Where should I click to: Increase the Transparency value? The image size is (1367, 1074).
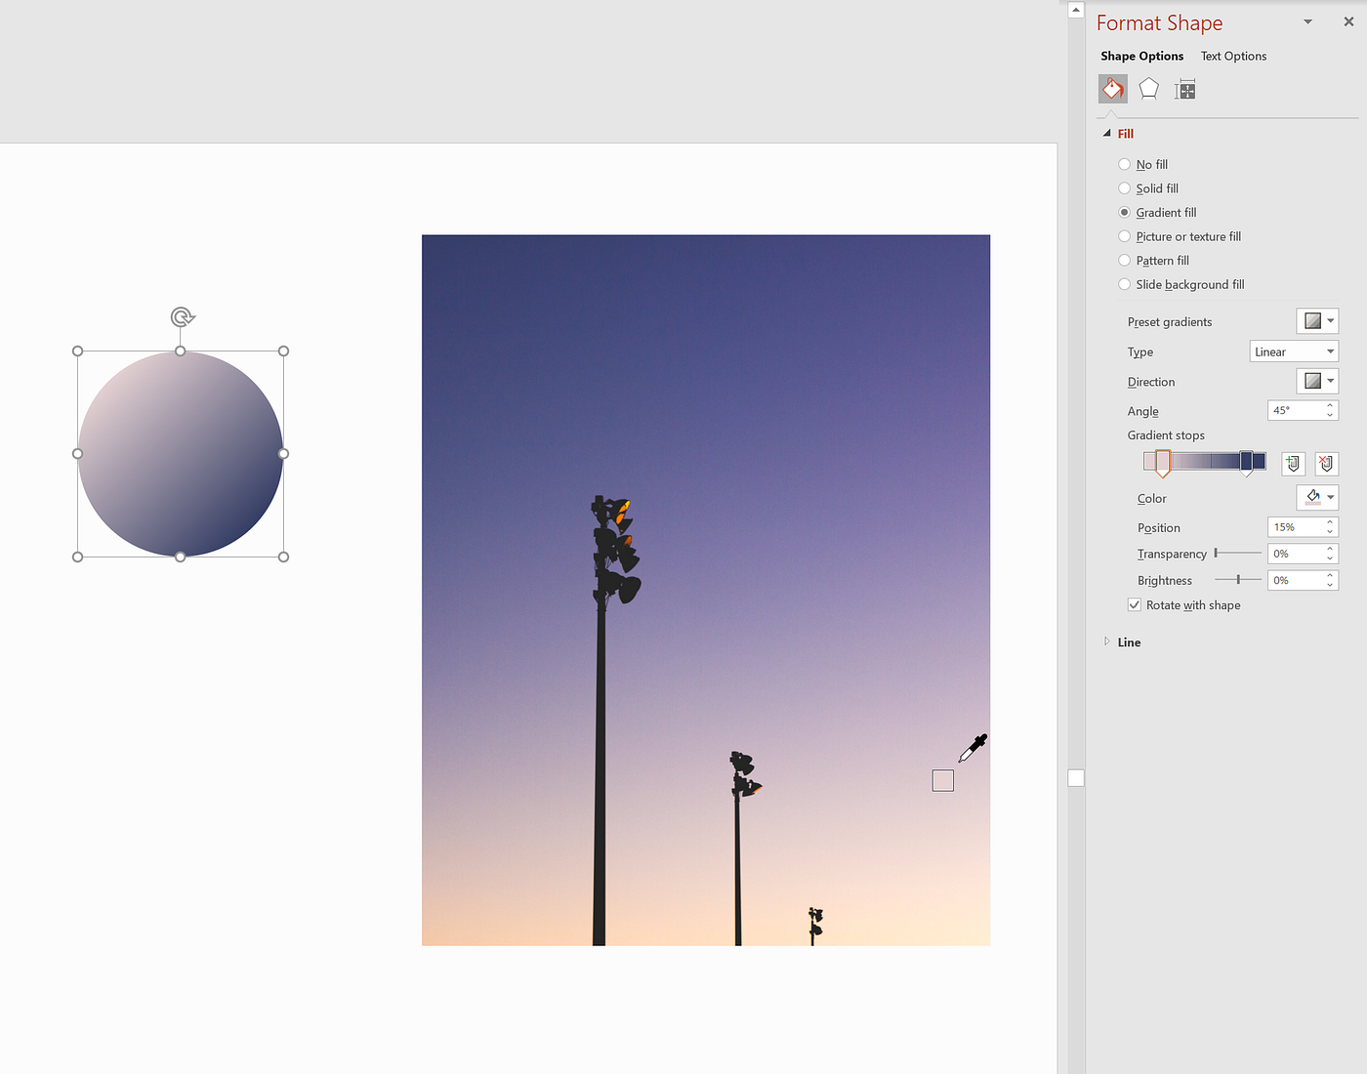pos(1330,549)
